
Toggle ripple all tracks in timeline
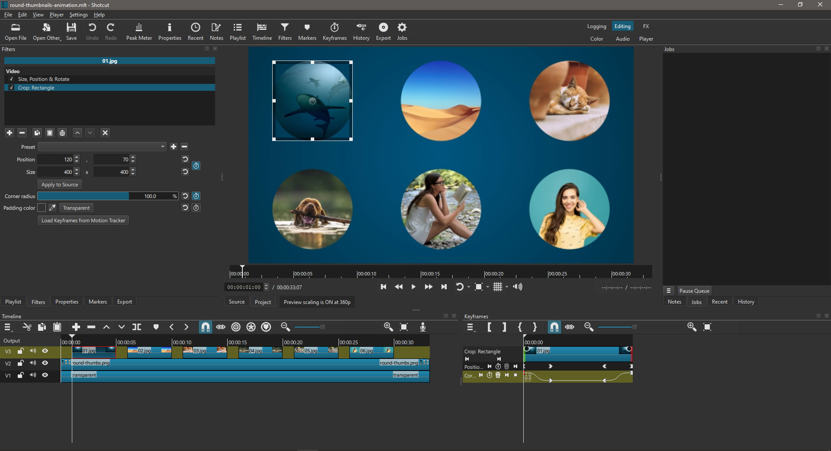coord(251,327)
